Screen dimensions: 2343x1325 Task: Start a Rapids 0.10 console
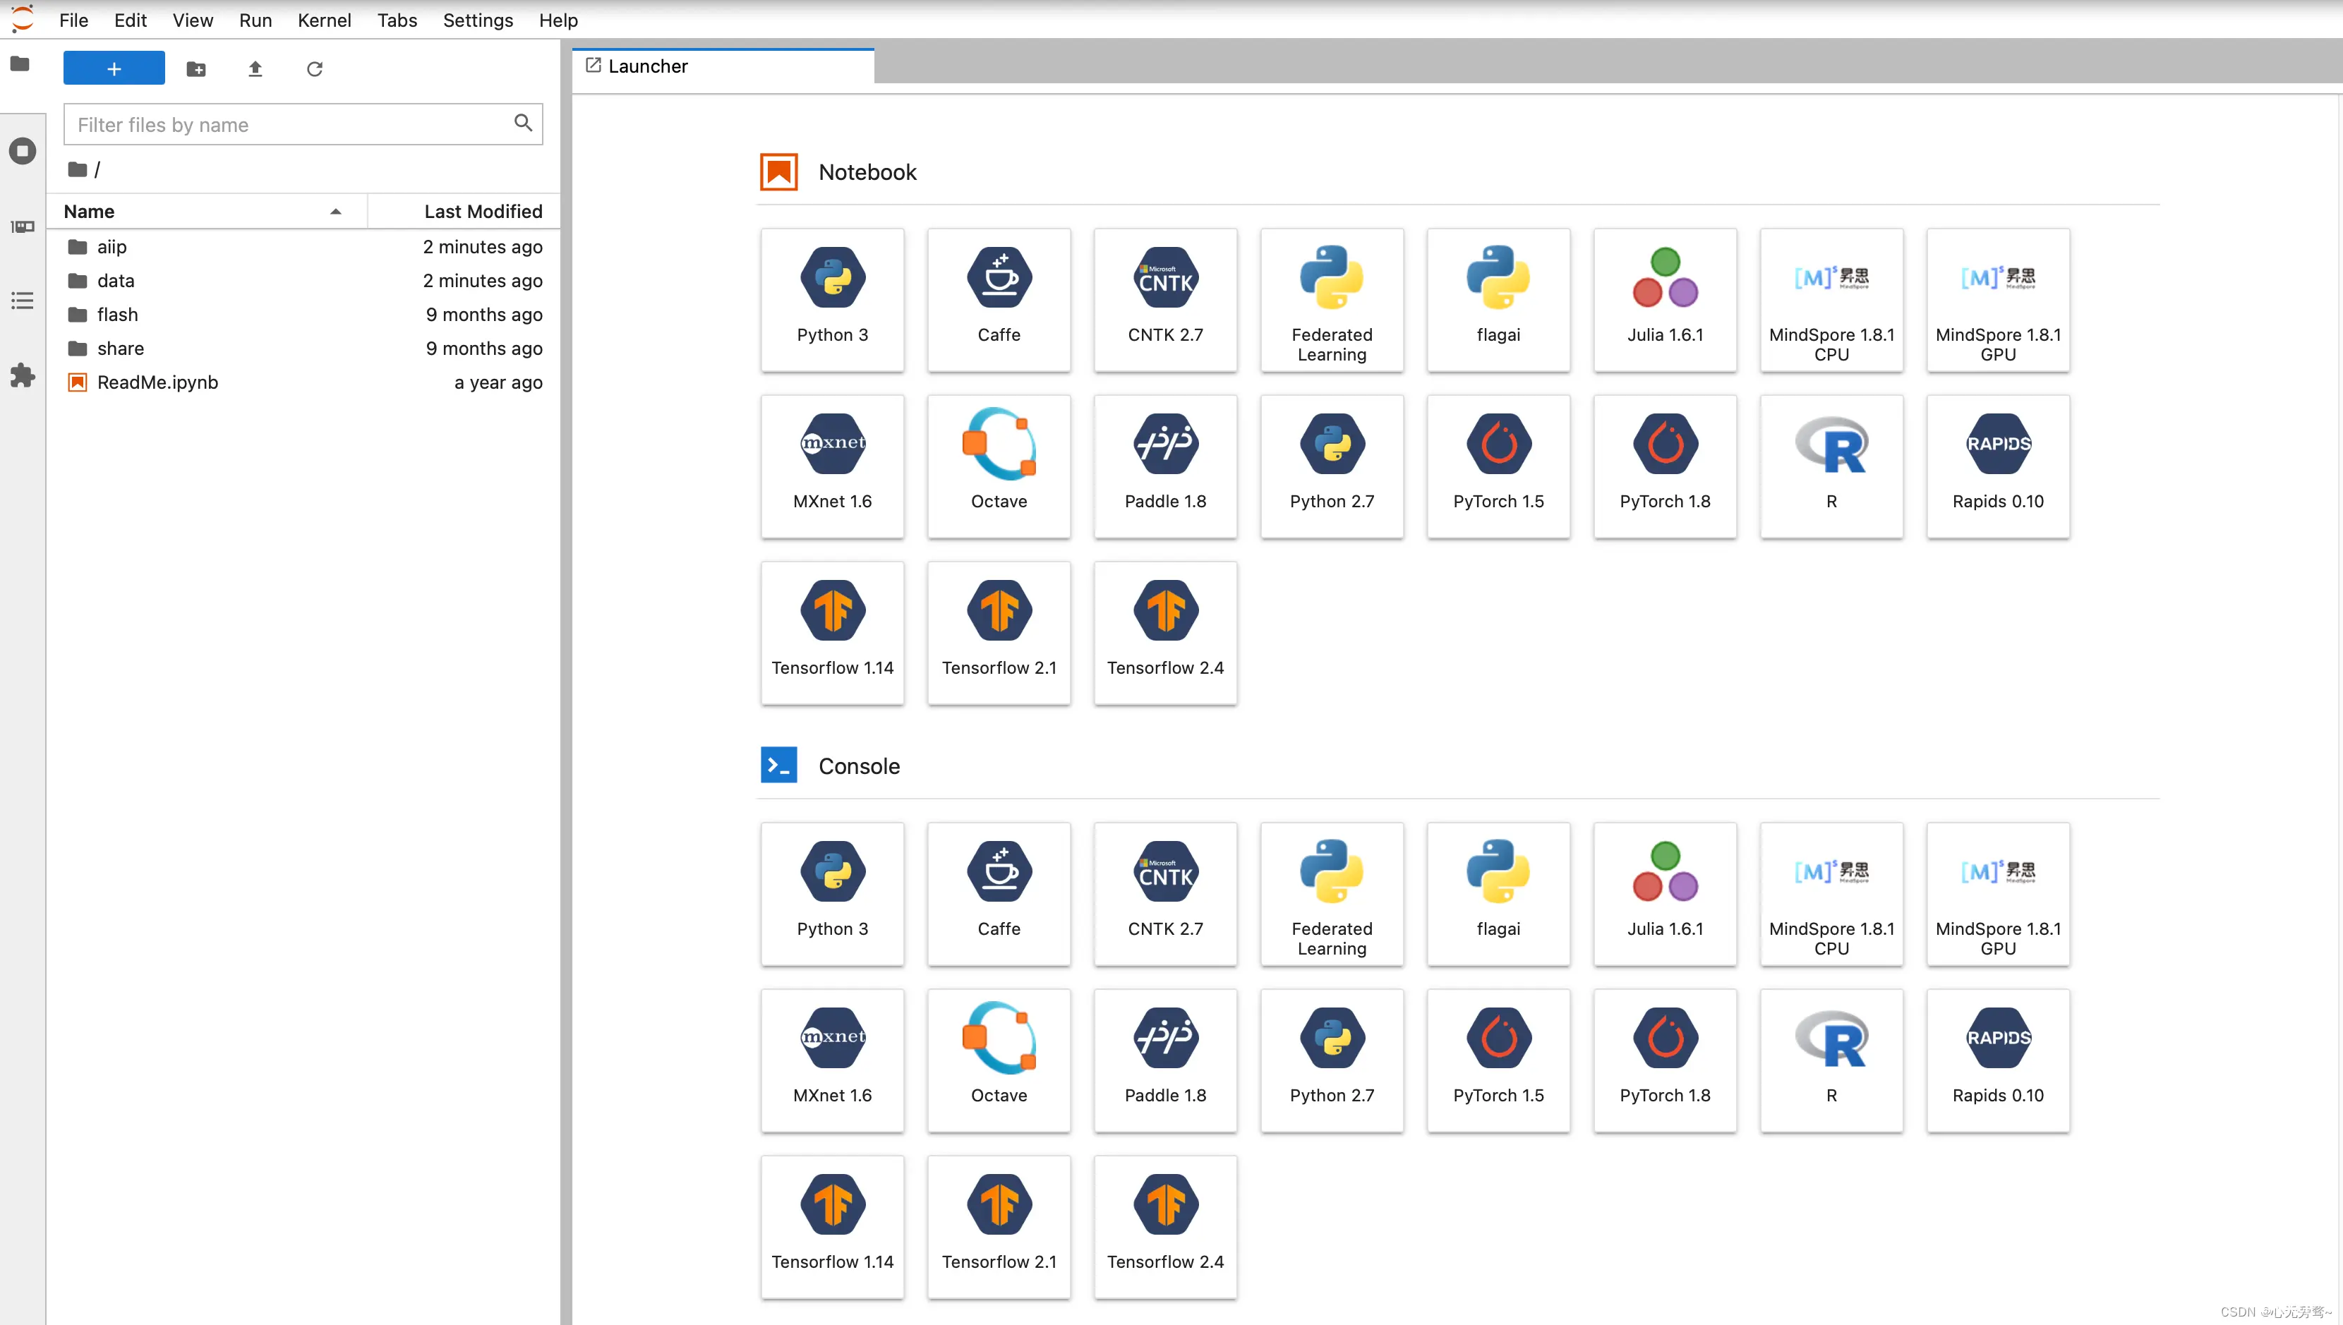pyautogui.click(x=1999, y=1060)
